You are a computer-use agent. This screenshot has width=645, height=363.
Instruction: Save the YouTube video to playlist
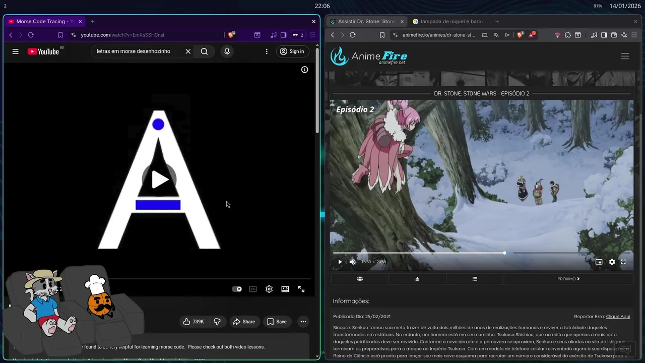click(x=277, y=322)
